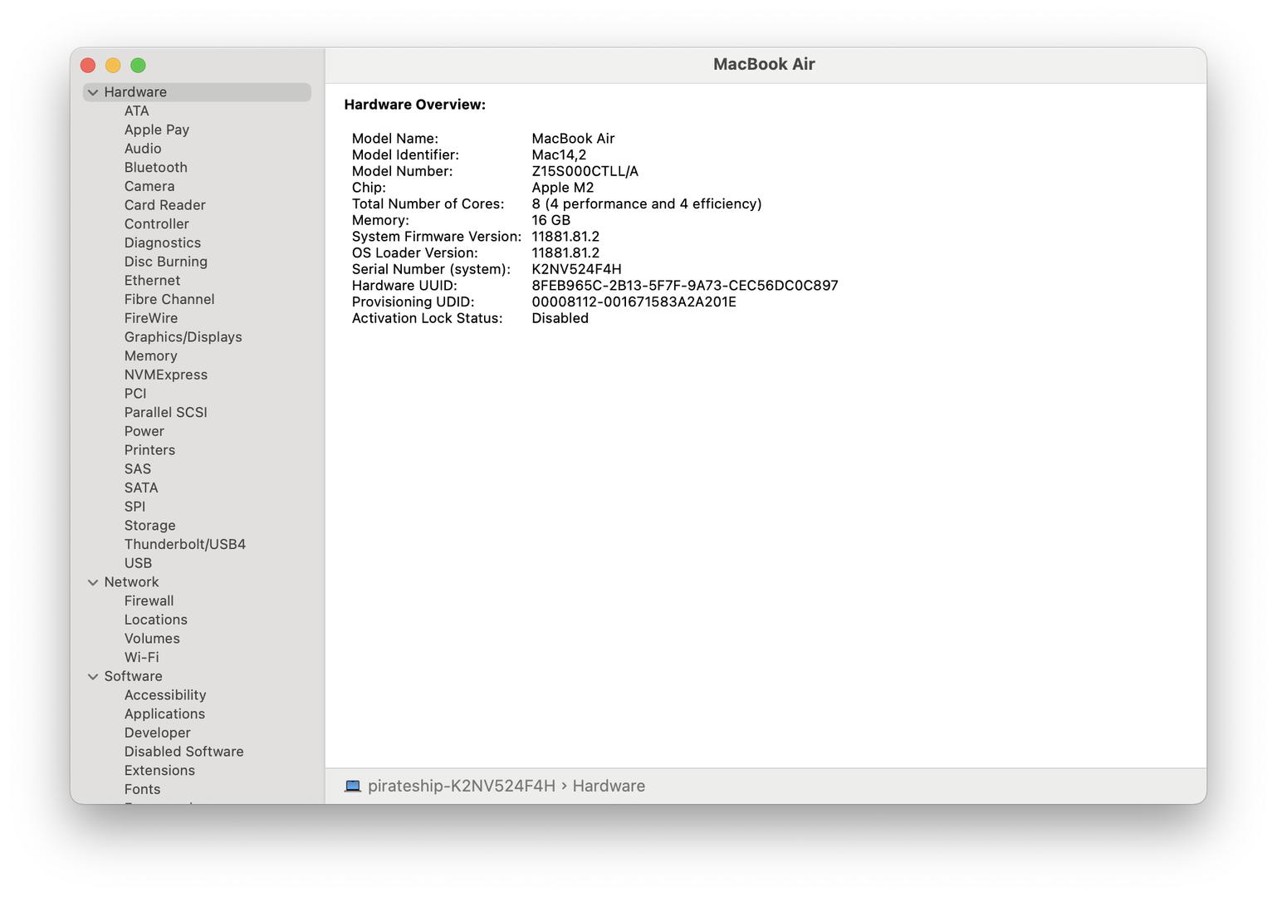The width and height of the screenshot is (1277, 897).
Task: Open Volumes under Network
Action: pos(152,639)
